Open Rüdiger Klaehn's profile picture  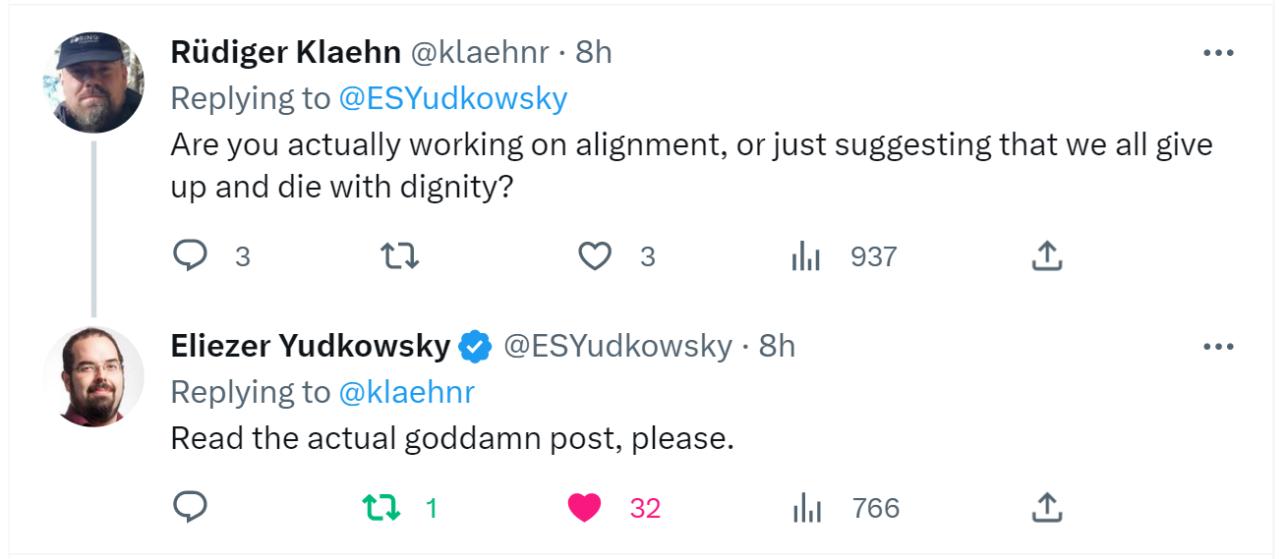click(94, 83)
